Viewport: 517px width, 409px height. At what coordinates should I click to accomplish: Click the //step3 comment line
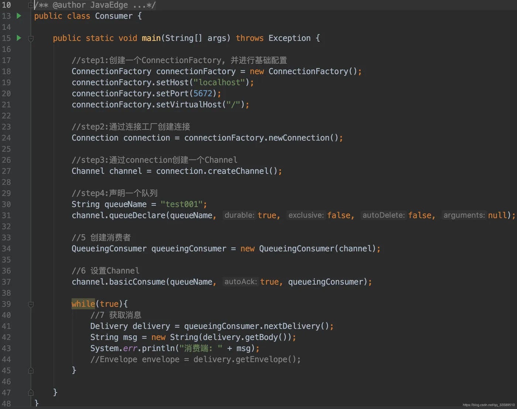coord(154,160)
